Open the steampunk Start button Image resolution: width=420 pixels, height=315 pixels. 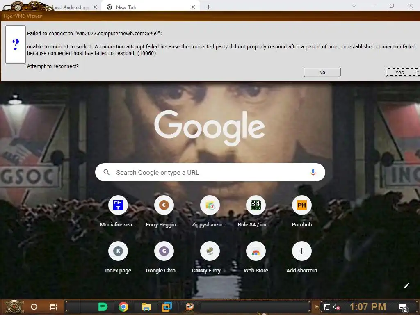(14, 306)
